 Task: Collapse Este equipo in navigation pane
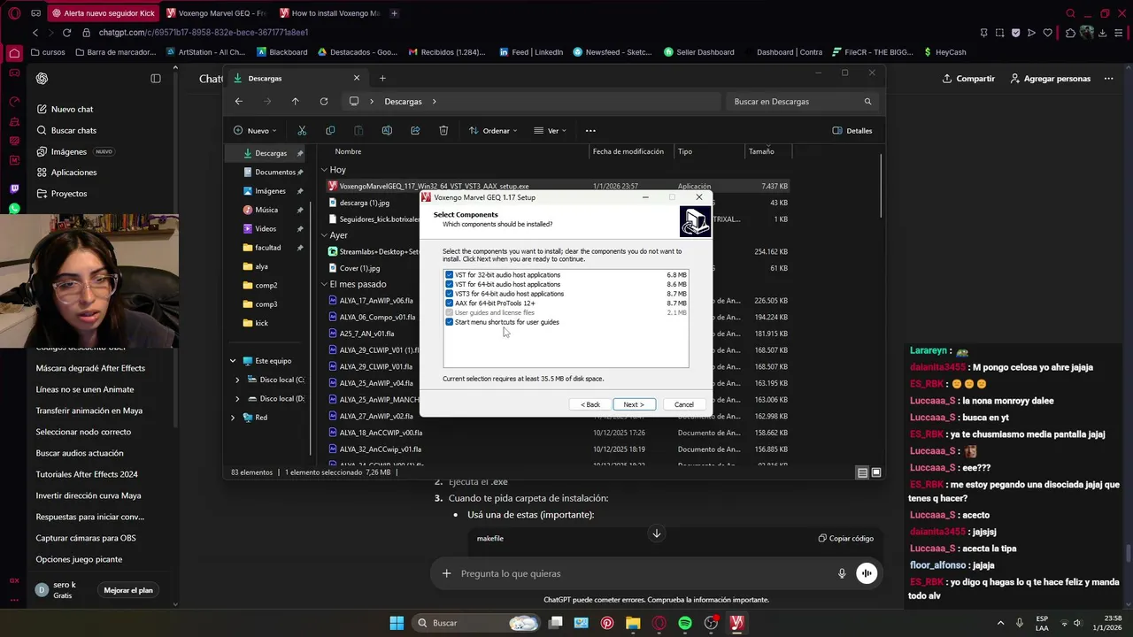pos(233,361)
